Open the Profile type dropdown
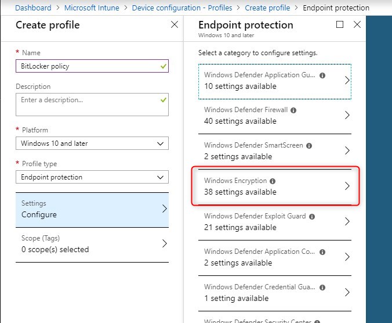The width and height of the screenshot is (392, 323). (x=92, y=177)
